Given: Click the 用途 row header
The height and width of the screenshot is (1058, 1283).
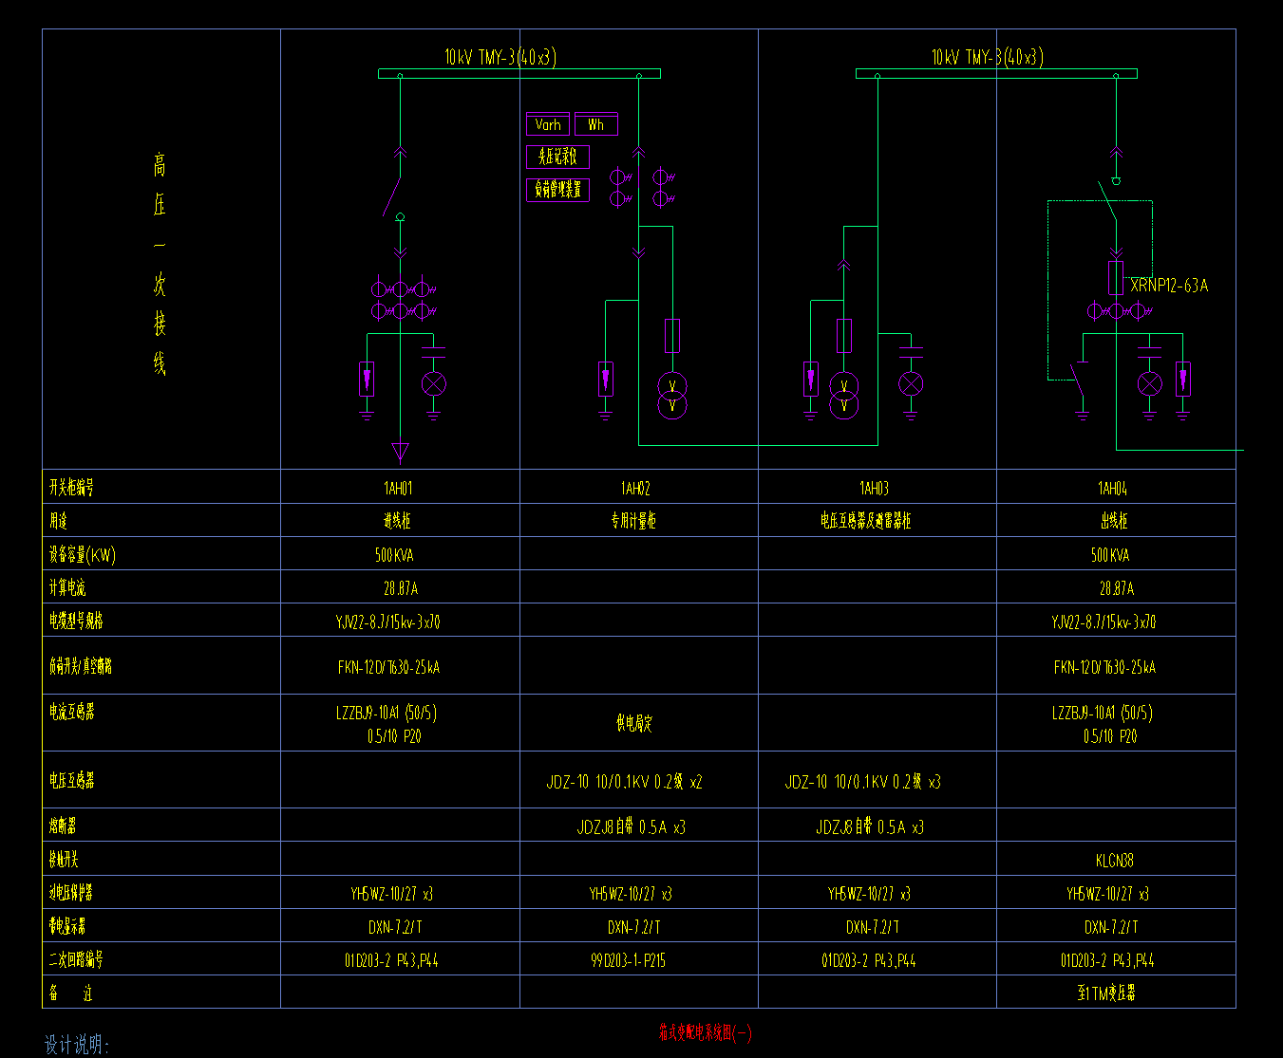Looking at the screenshot, I should [59, 521].
